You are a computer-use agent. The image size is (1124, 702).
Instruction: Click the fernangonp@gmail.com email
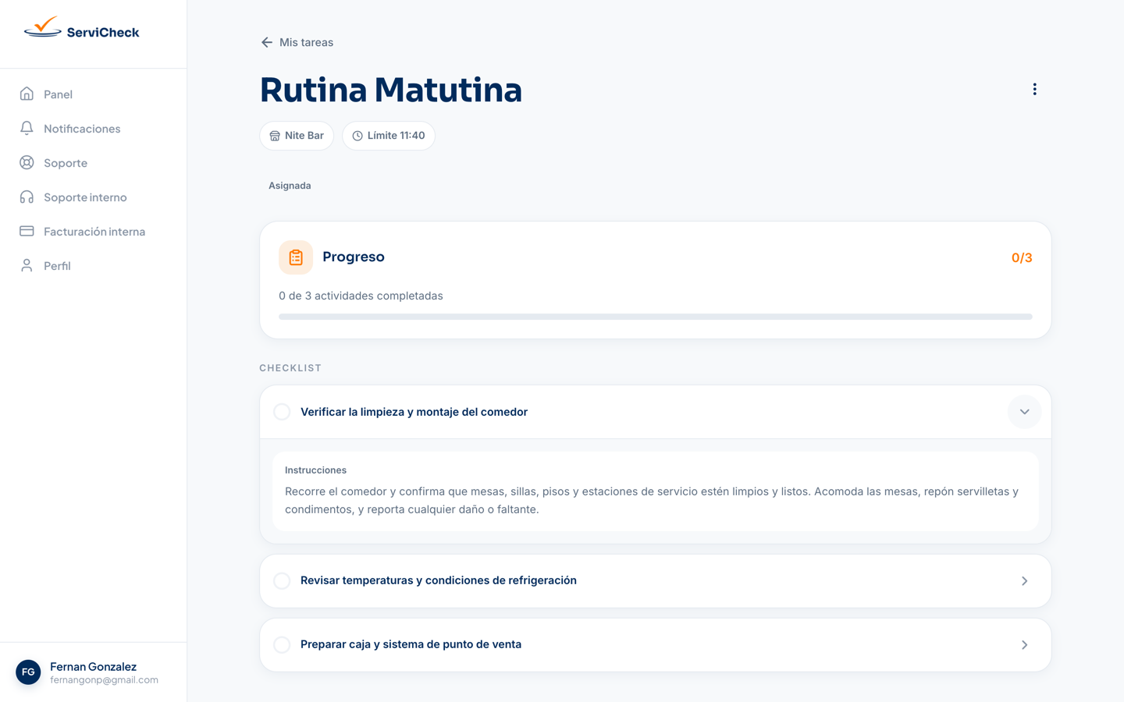coord(104,680)
